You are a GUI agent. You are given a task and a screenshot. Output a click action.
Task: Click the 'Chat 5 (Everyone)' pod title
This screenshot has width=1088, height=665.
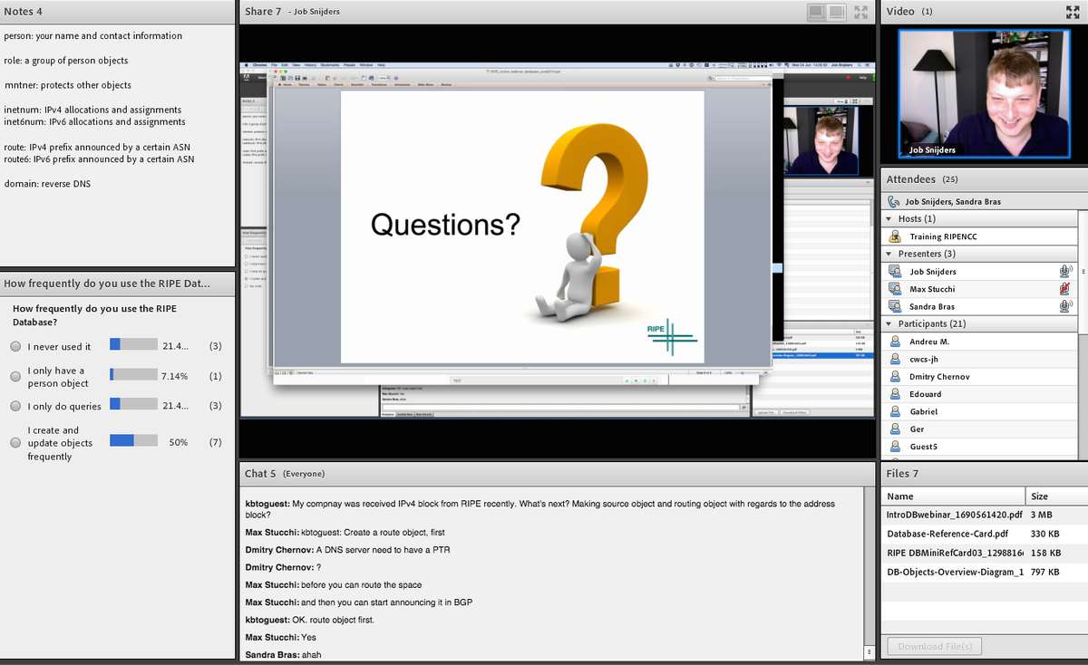coord(285,474)
